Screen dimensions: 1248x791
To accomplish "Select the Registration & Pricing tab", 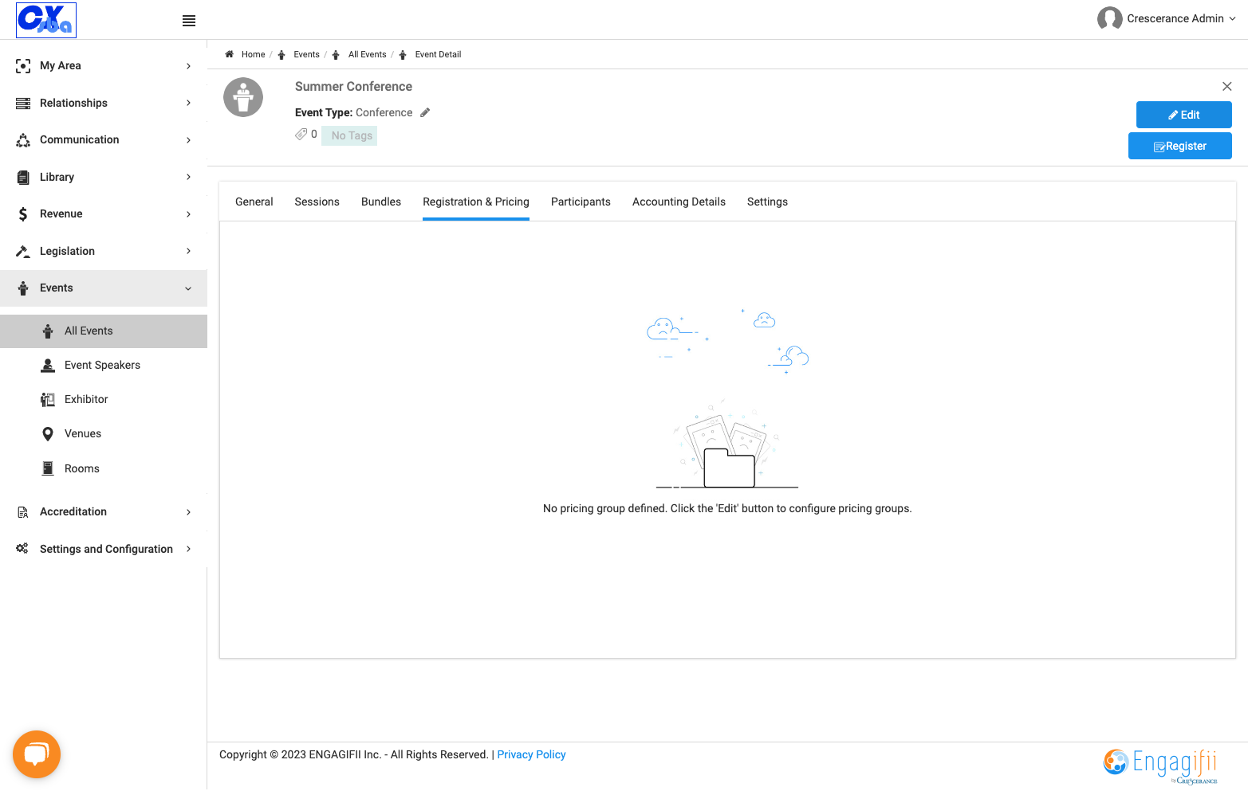I will (476, 202).
